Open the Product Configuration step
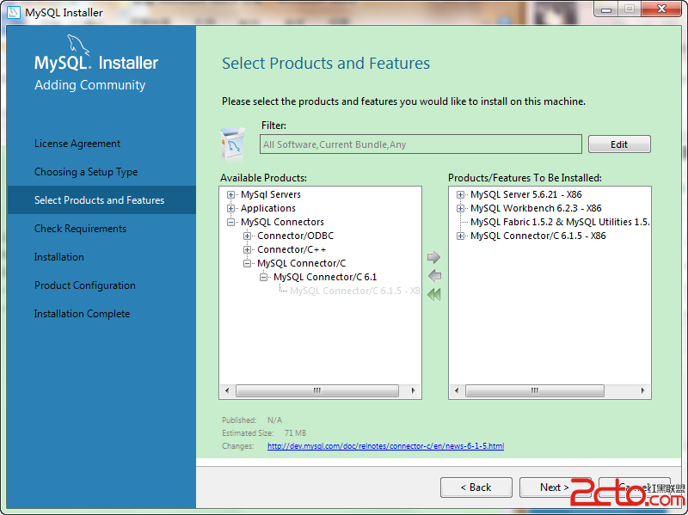This screenshot has height=515, width=688. [85, 285]
